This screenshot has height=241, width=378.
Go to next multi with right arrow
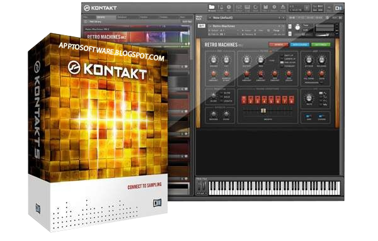coord(283,18)
